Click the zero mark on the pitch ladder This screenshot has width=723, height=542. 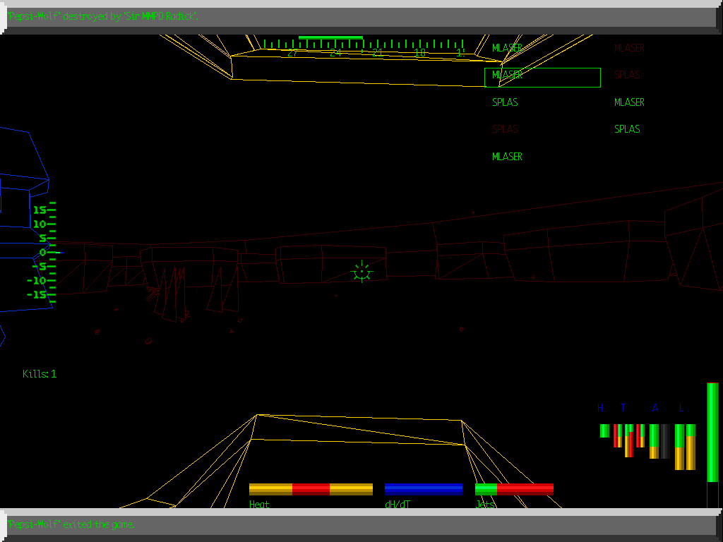tap(42, 251)
